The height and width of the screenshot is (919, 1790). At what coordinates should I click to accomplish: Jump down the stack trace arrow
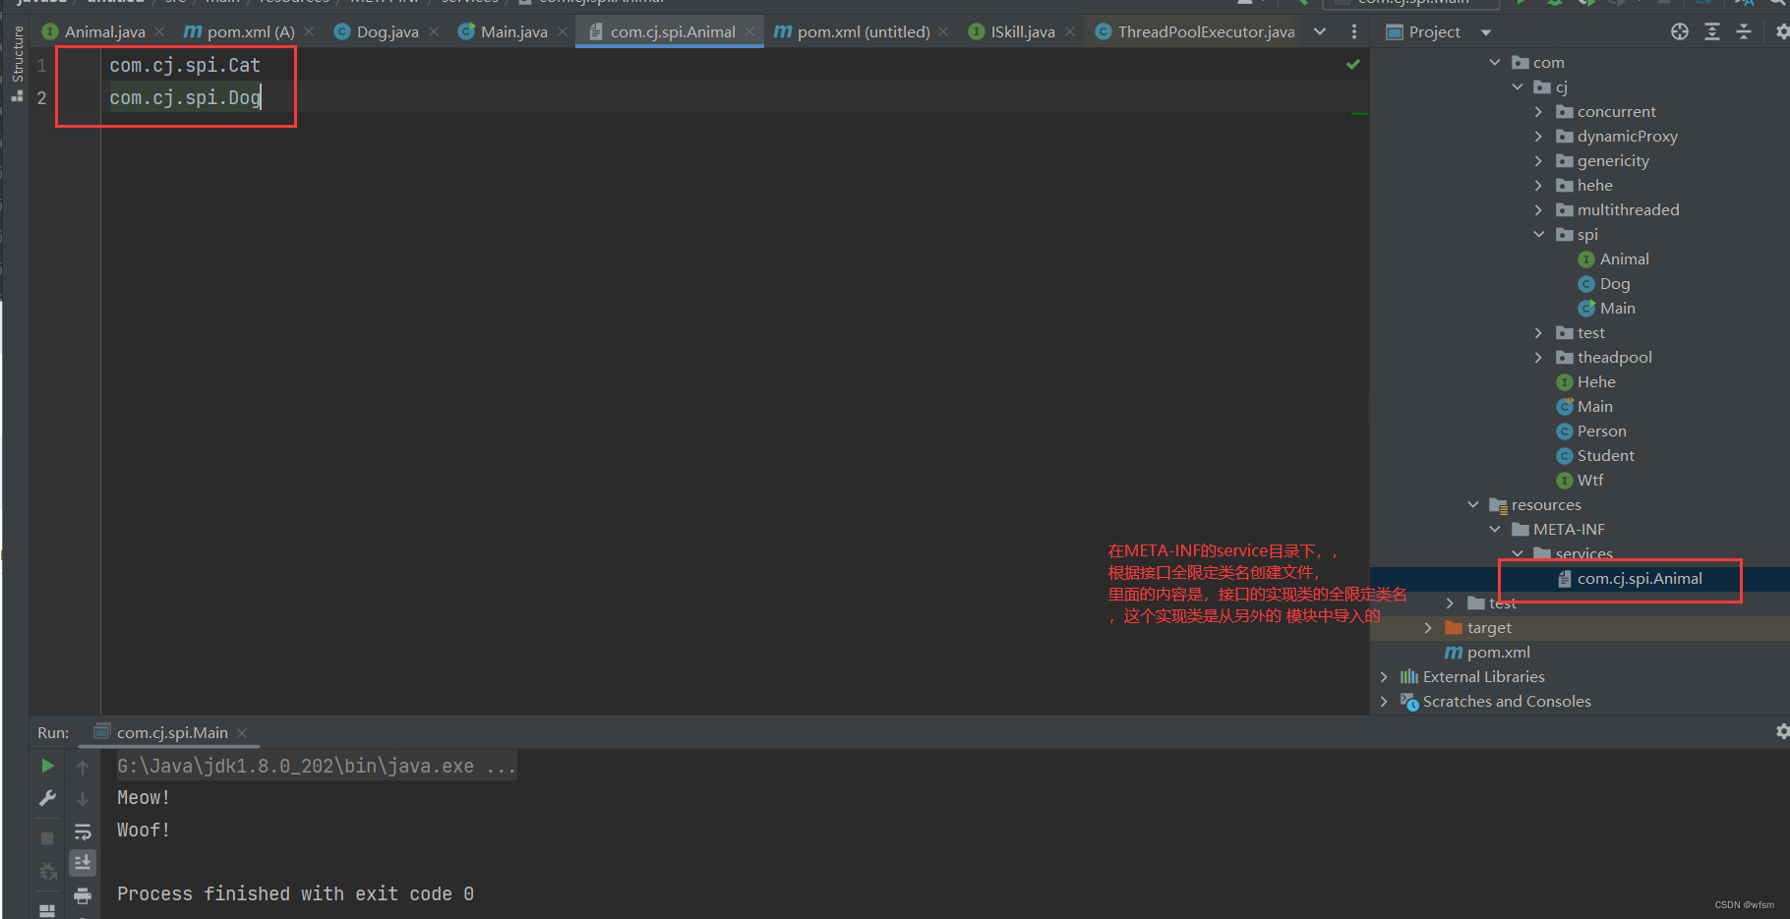click(x=83, y=799)
